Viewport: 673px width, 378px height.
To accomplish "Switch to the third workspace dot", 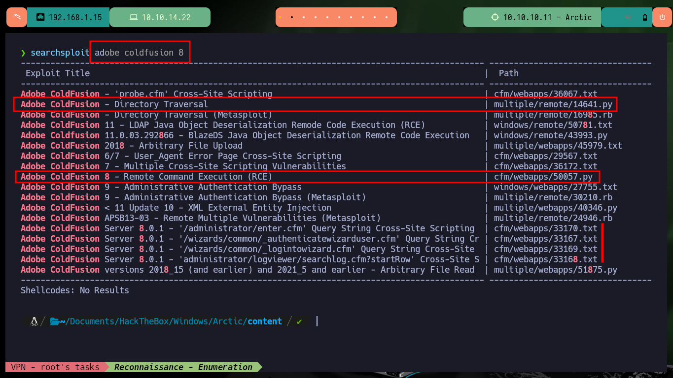I will [304, 17].
